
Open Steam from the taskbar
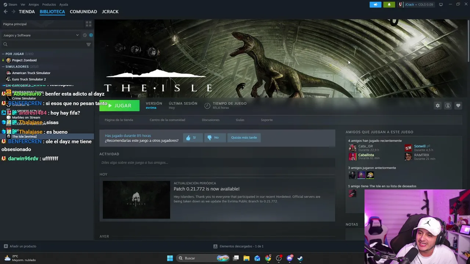(300, 258)
